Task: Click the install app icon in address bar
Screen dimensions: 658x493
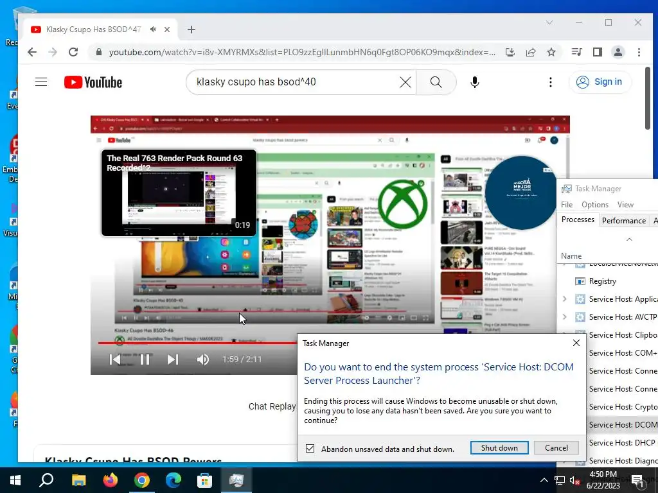Action: point(510,52)
